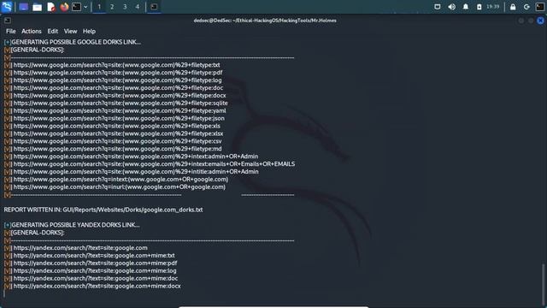Click the dork link with intext:emails+OR+Emails+OR+EMAILS

154,164
